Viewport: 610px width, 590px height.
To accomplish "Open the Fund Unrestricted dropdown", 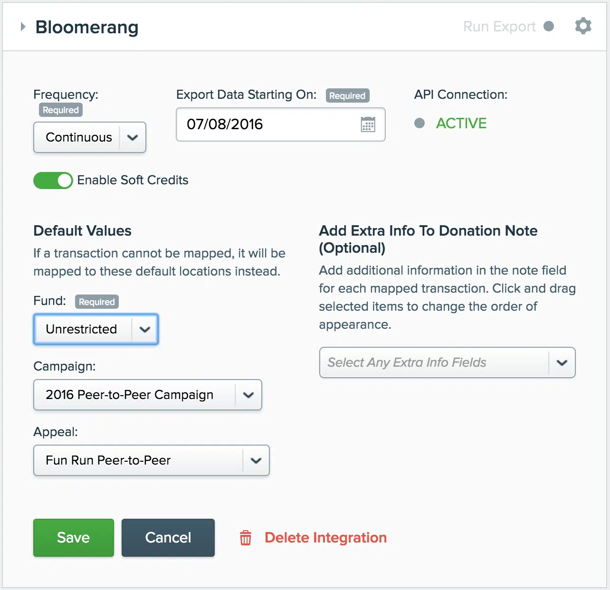I will (x=96, y=329).
